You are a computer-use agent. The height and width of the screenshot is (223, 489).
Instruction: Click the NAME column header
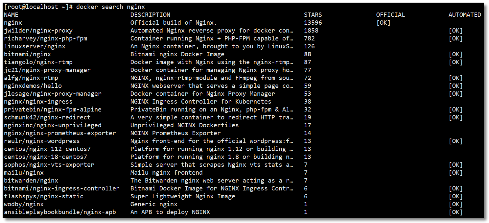[x=11, y=15]
